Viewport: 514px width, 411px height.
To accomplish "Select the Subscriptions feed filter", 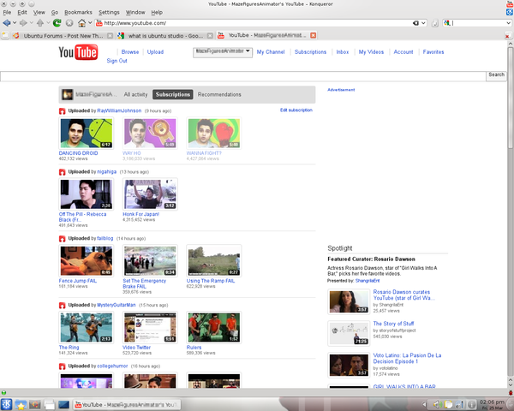I will pyautogui.click(x=173, y=94).
